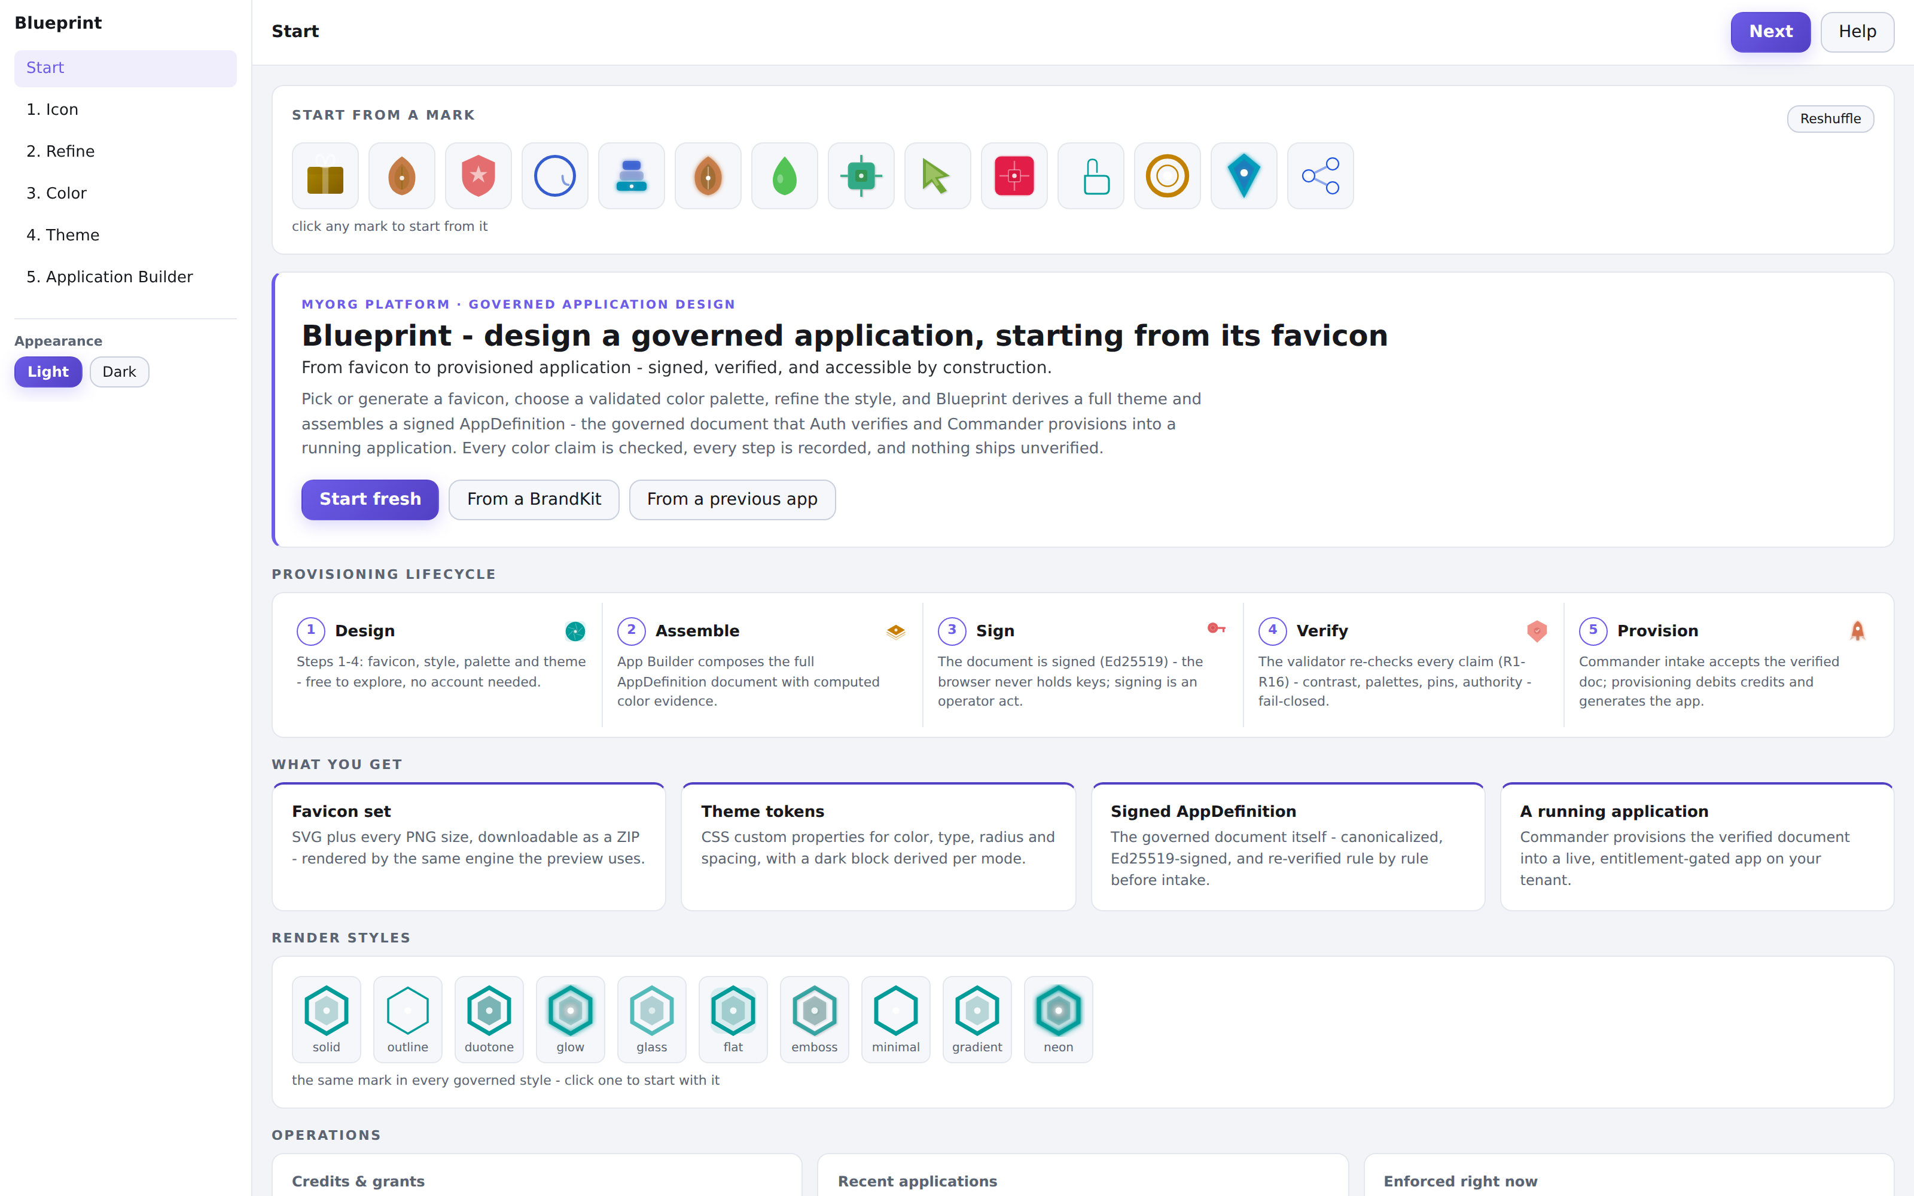Select the blue map pin mark
This screenshot has height=1196, width=1914.
point(1244,176)
